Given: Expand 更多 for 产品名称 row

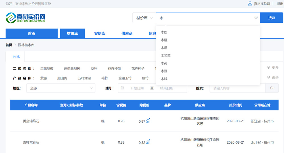Looking at the screenshot, I should click(273, 77).
